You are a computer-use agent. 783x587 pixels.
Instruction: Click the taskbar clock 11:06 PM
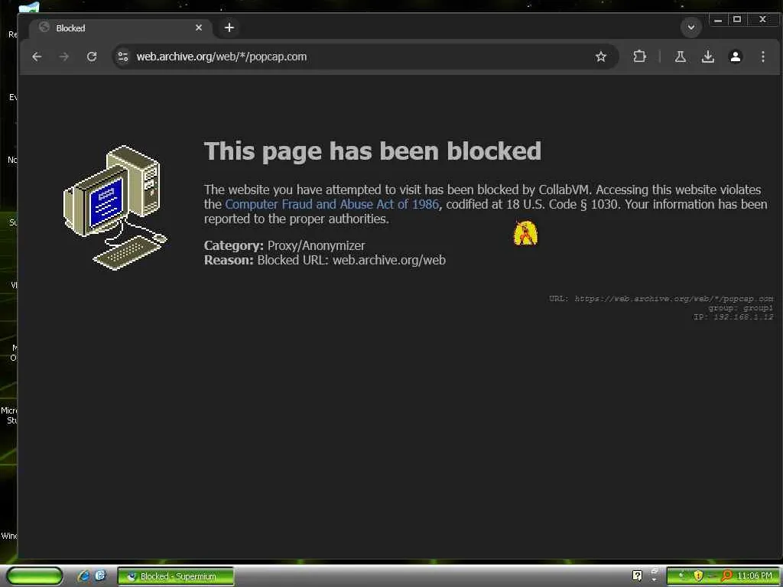click(x=755, y=576)
